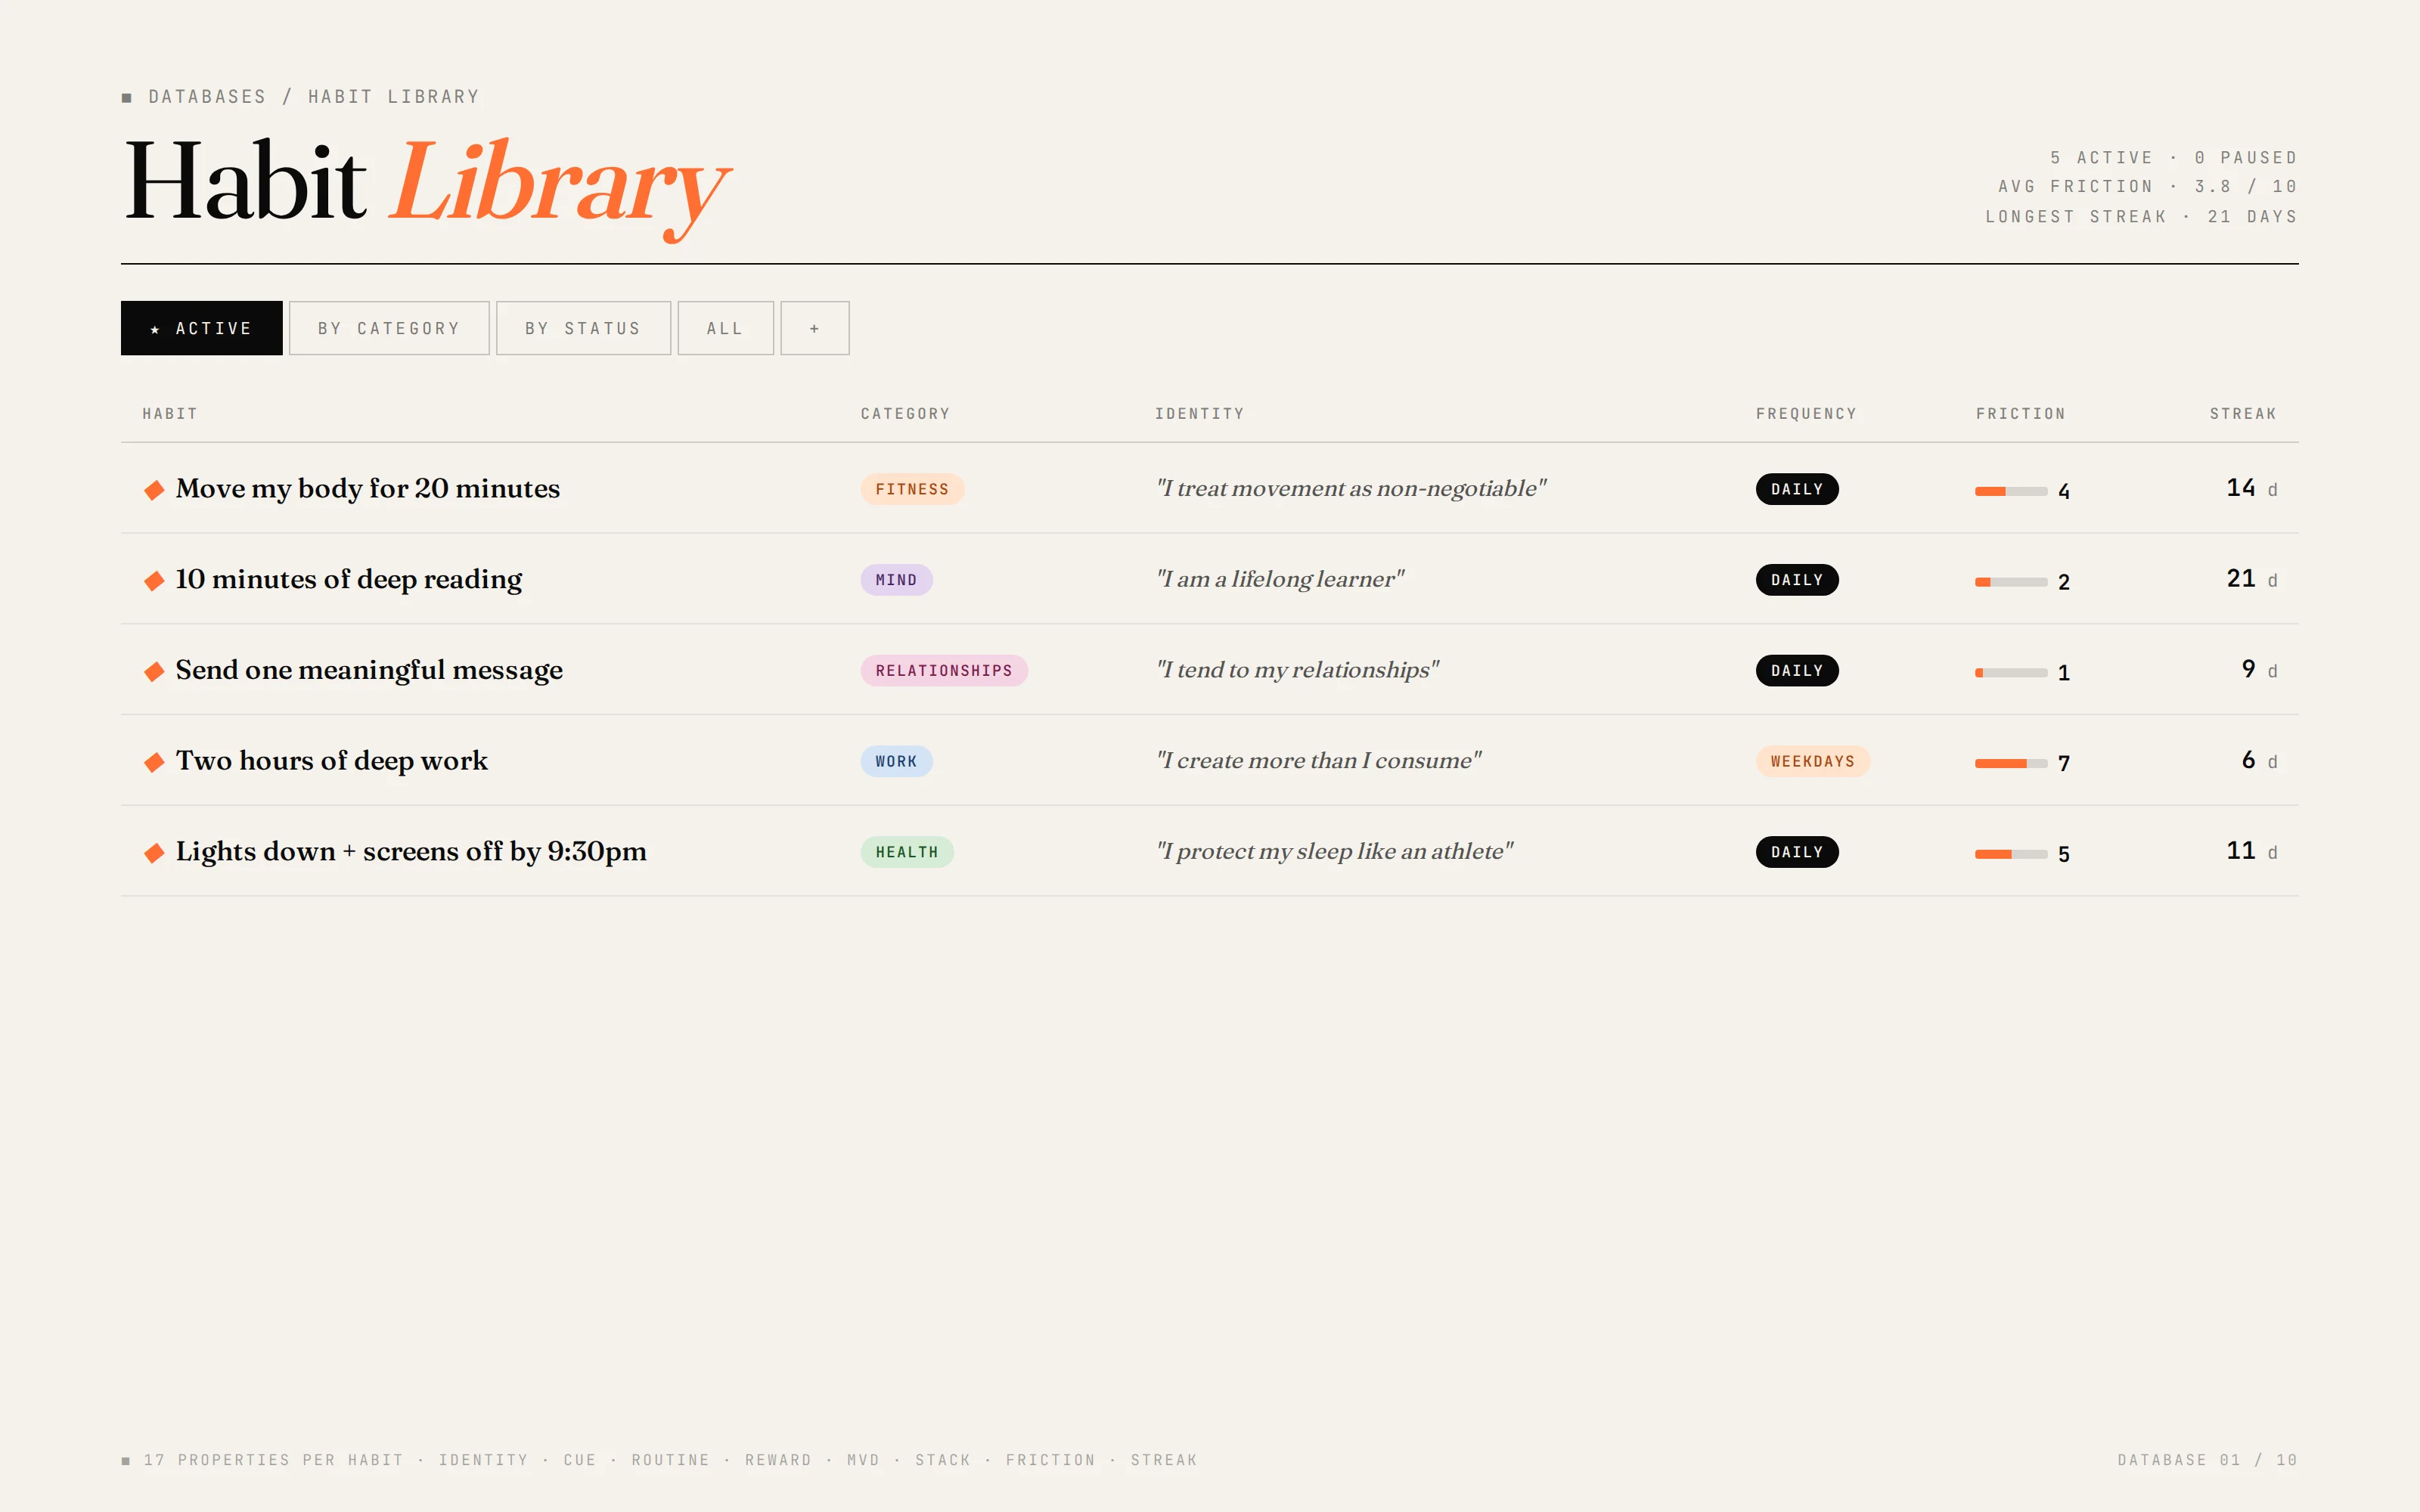This screenshot has width=2420, height=1512.
Task: Click the FITNESS category tag
Action: click(912, 489)
